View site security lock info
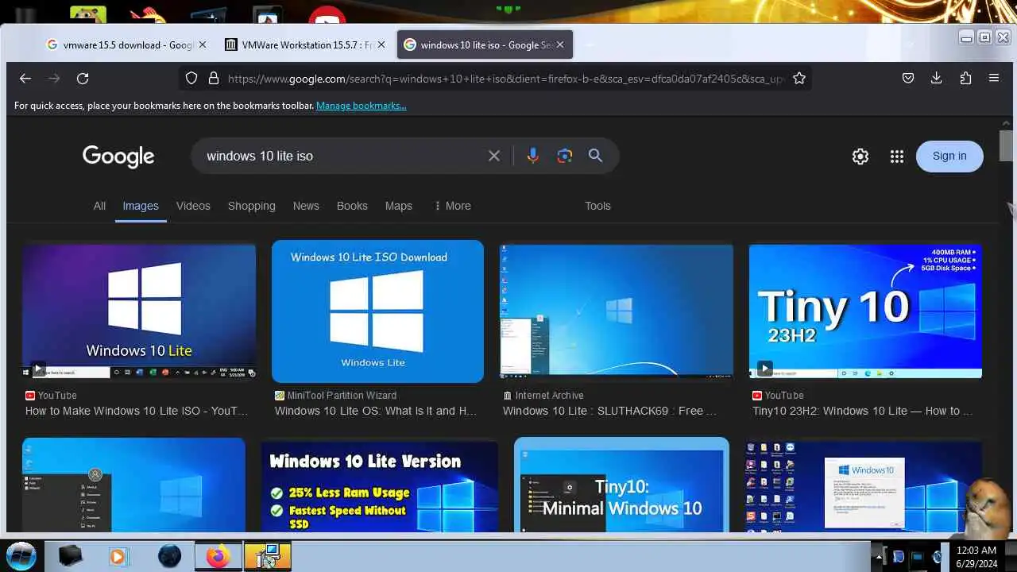The width and height of the screenshot is (1017, 572). [213, 78]
